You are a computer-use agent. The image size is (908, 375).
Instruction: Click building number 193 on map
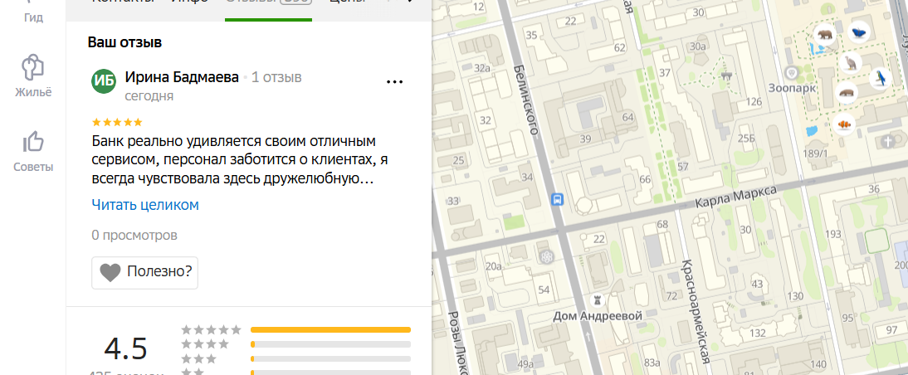click(x=832, y=234)
